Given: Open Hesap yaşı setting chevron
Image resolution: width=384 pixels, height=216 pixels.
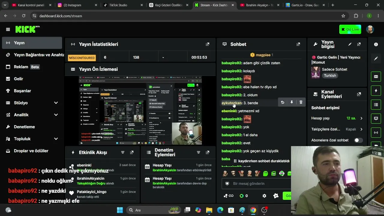Looking at the screenshot, I should (x=361, y=118).
